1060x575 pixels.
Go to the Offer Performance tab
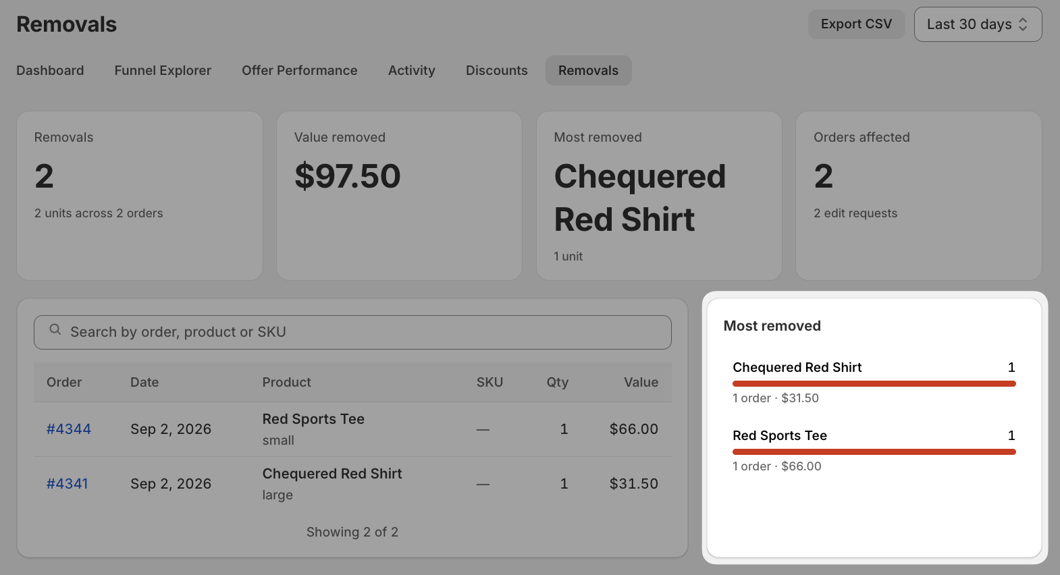click(x=300, y=70)
